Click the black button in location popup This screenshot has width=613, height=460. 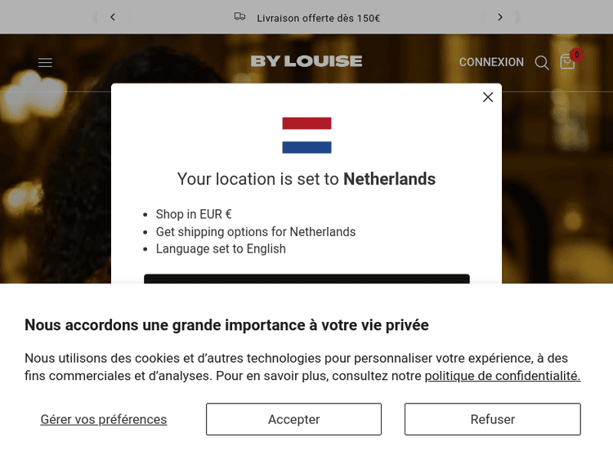point(306,279)
